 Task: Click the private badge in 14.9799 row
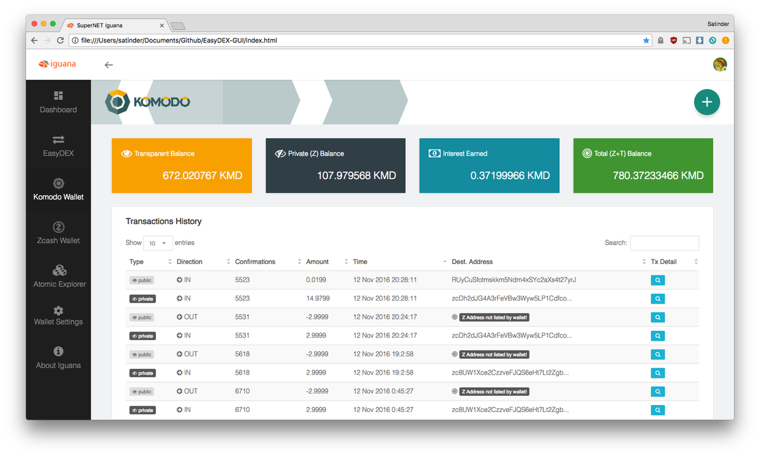[142, 299]
